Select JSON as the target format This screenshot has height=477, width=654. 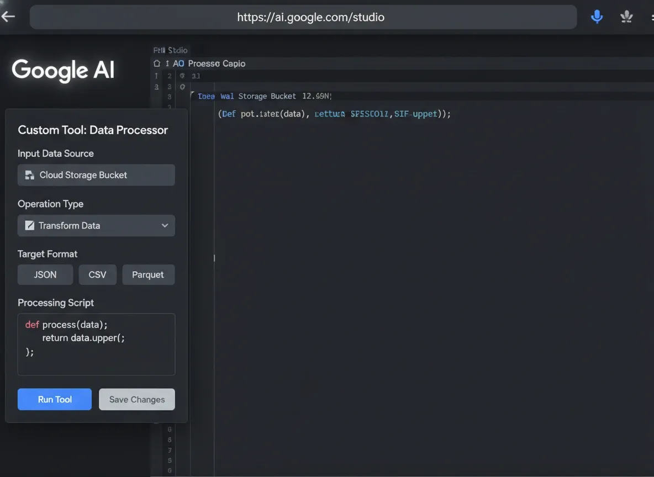45,274
